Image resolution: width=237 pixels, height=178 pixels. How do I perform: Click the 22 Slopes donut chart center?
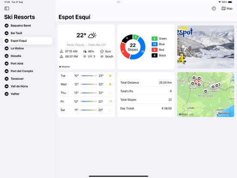coord(133,47)
